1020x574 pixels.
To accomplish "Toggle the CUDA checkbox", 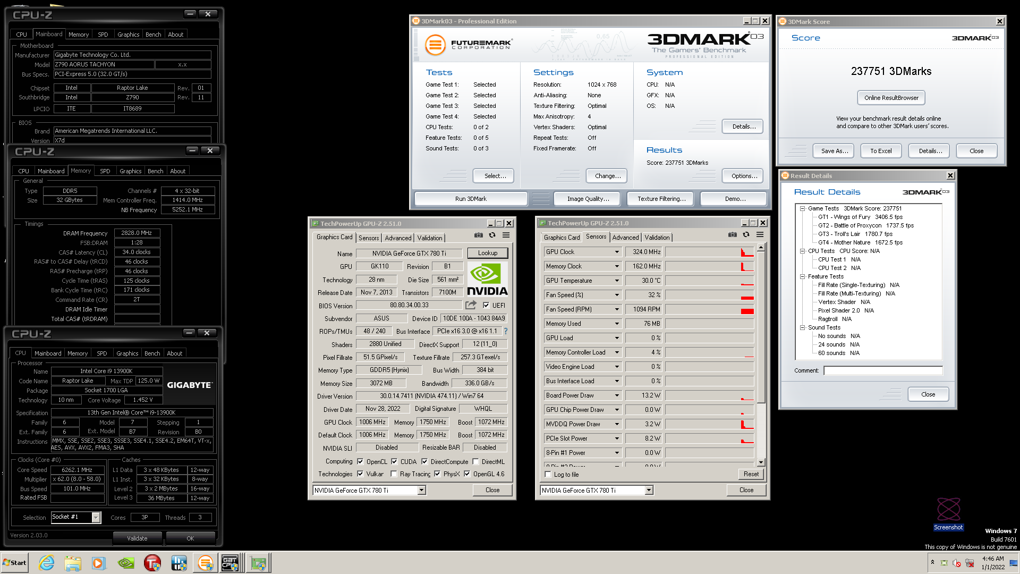I will point(394,461).
